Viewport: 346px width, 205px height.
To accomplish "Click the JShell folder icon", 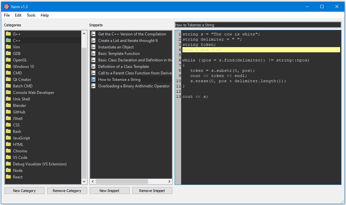I will point(8,118).
